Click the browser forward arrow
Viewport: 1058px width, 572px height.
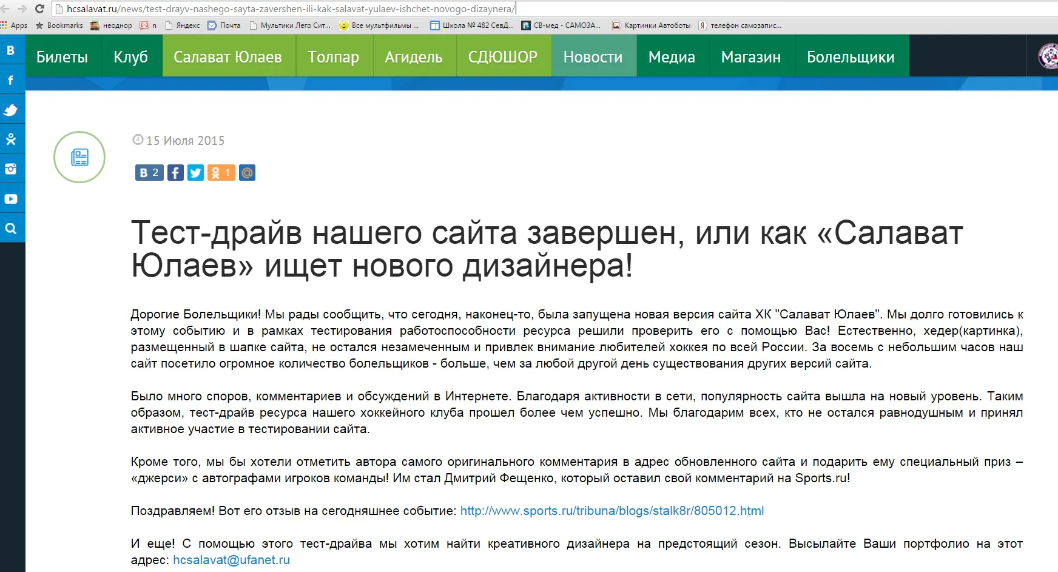[x=22, y=8]
